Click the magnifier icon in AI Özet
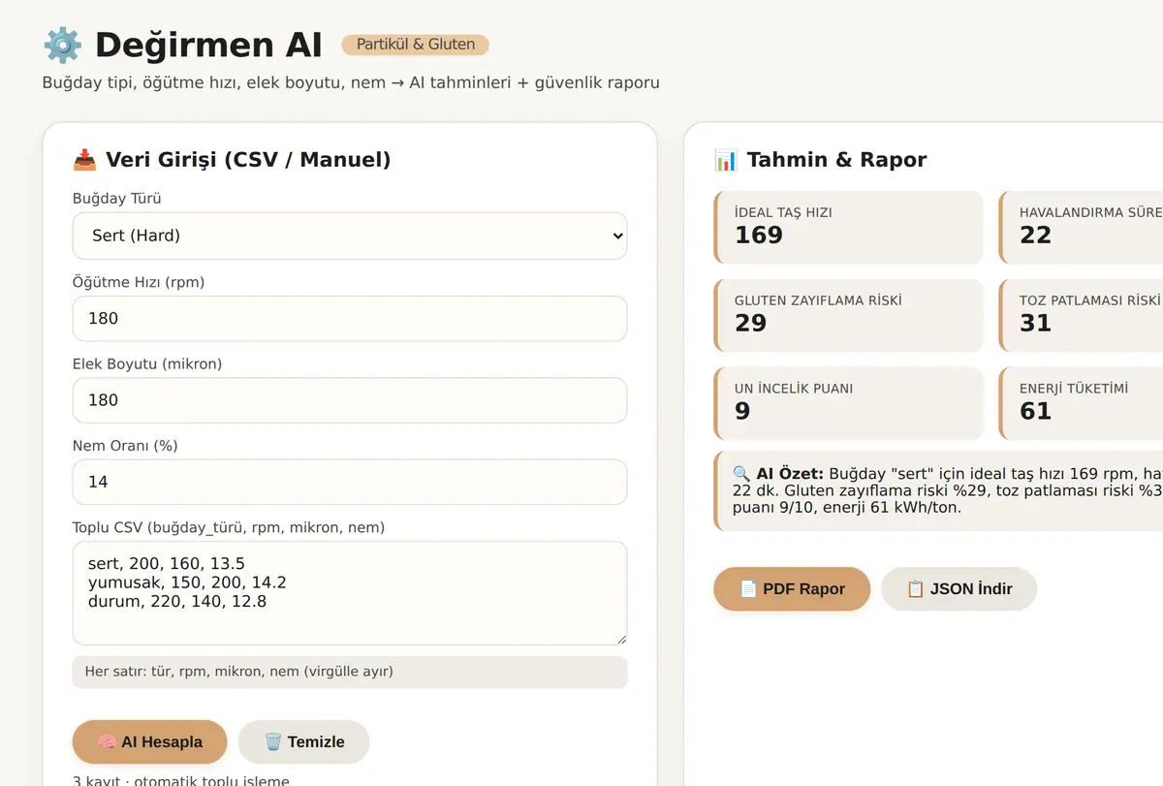The height and width of the screenshot is (786, 1163). coord(741,474)
